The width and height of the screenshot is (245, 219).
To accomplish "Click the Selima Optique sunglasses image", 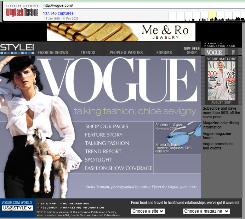I will coord(184,134).
